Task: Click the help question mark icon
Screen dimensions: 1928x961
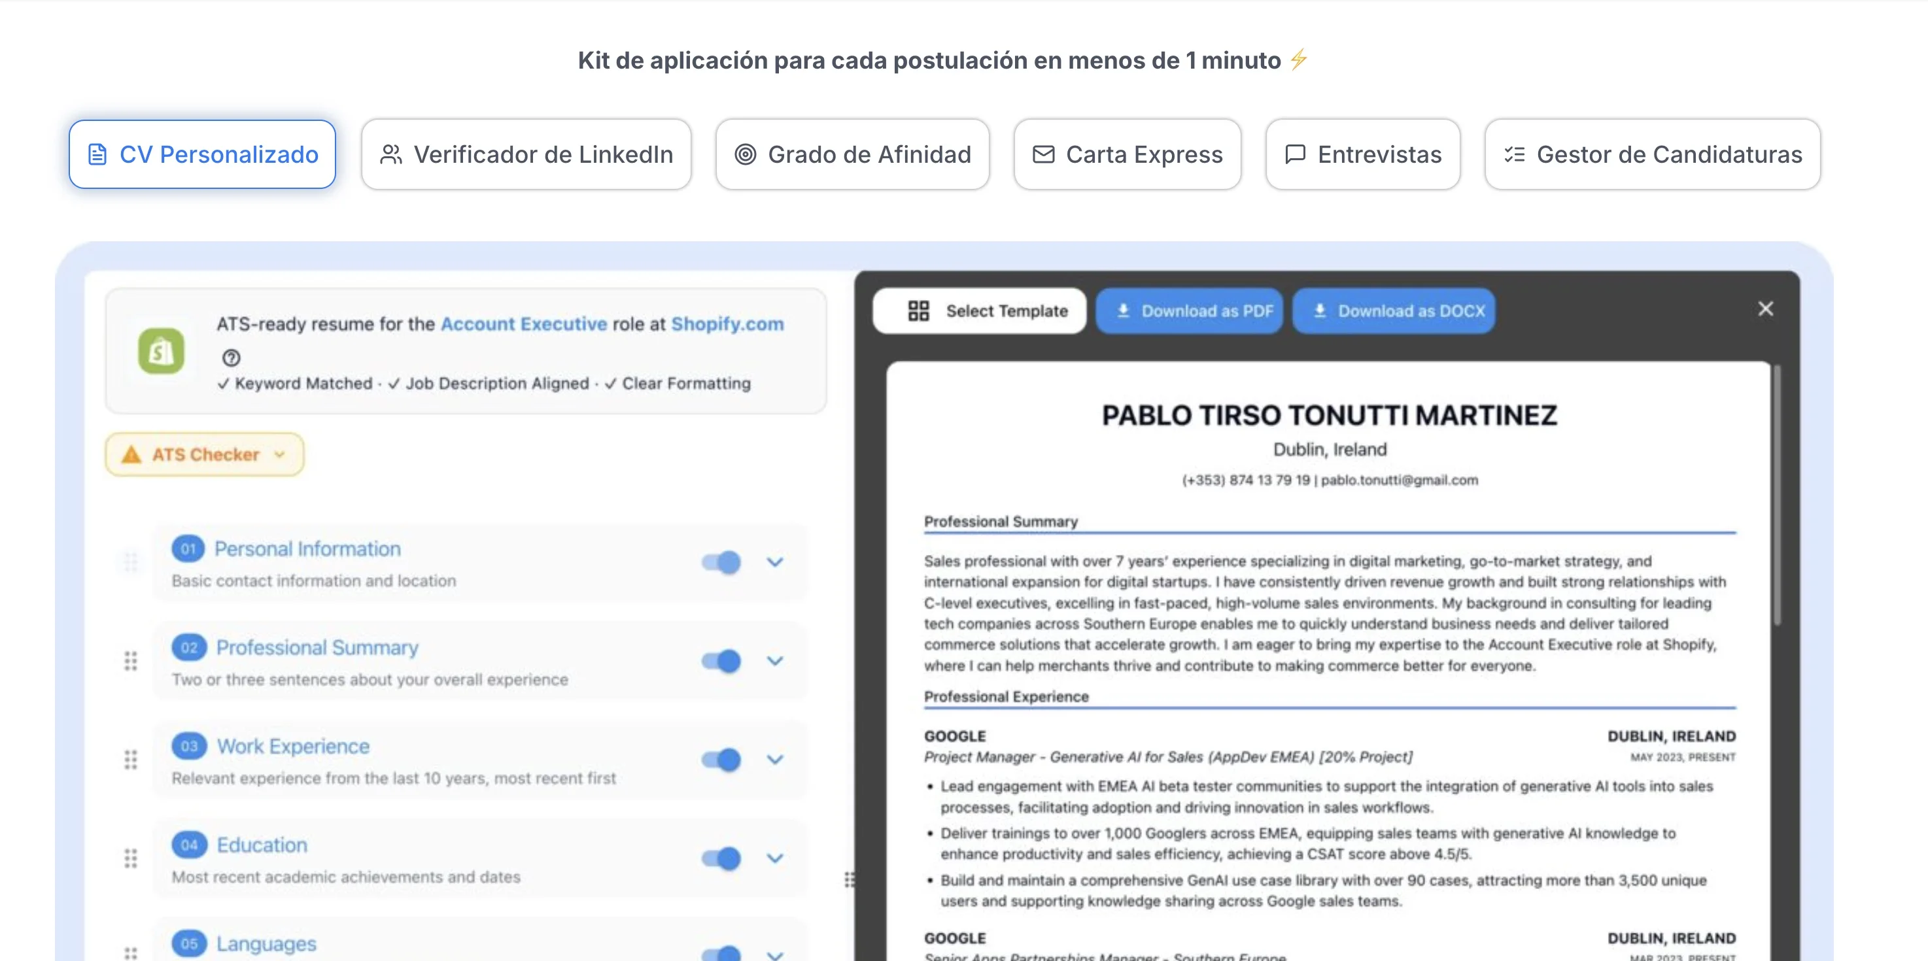Action: (232, 358)
